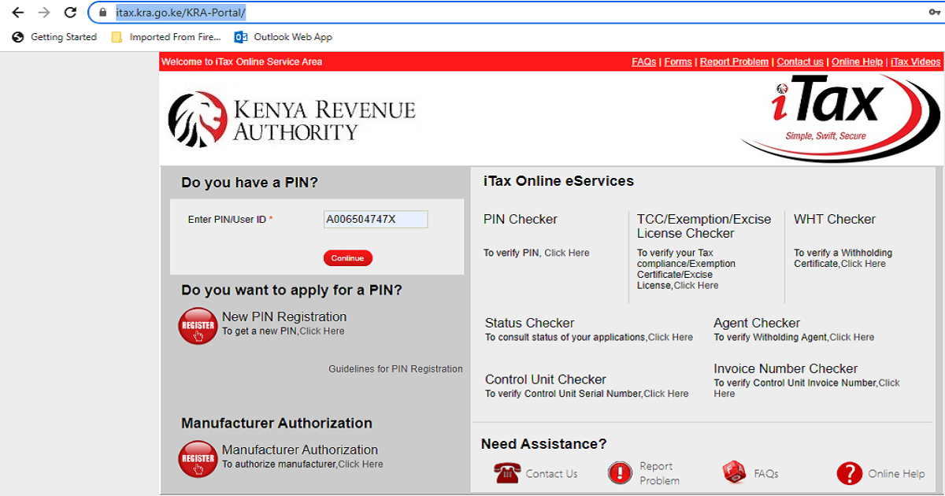Click the Report Problem exclamation icon
Image resolution: width=945 pixels, height=496 pixels.
[620, 472]
